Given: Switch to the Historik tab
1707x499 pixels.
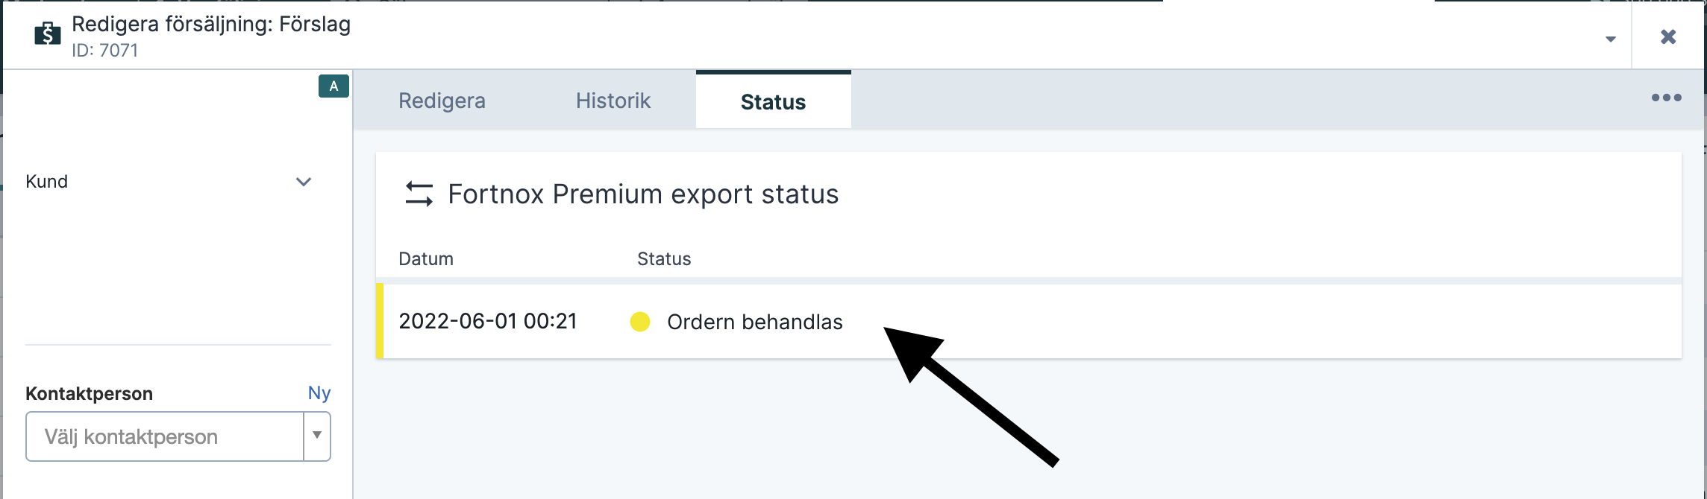Looking at the screenshot, I should point(613,101).
